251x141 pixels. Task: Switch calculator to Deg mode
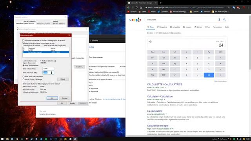[x=163, y=52]
